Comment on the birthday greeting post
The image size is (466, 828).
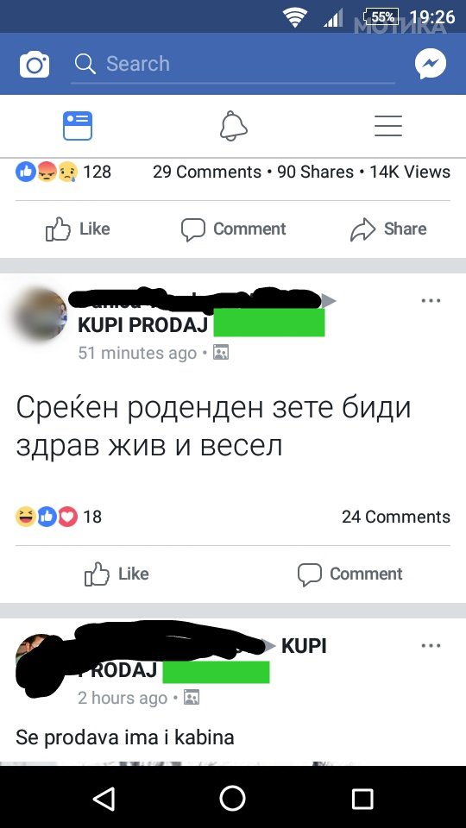pos(349,574)
